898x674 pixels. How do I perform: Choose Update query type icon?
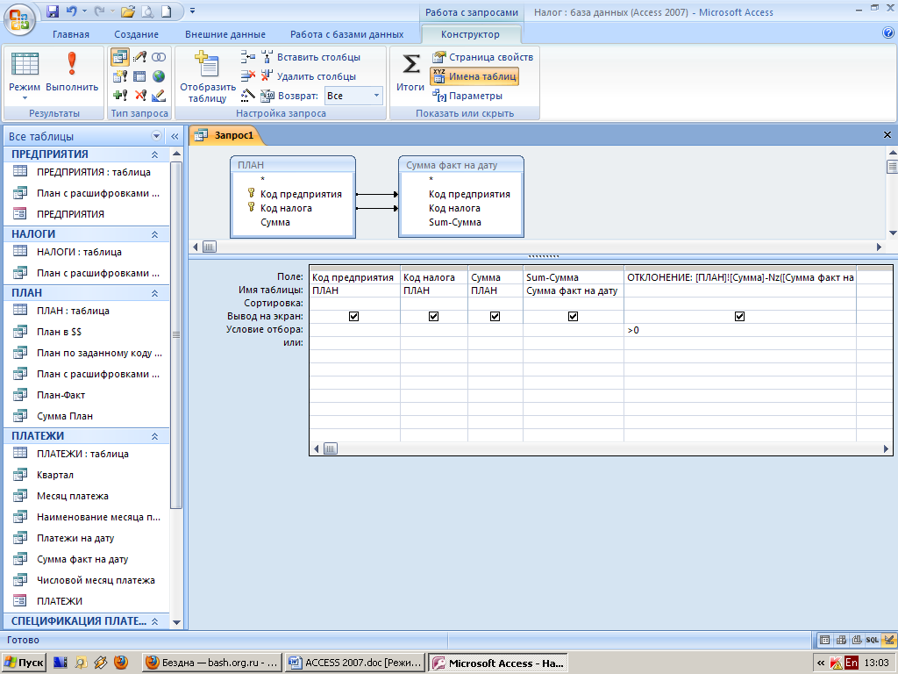click(x=120, y=76)
